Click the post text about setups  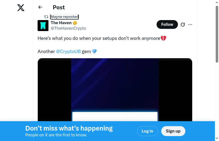click(99, 38)
